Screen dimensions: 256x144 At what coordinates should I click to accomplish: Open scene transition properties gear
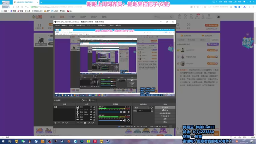[x=151, y=108]
